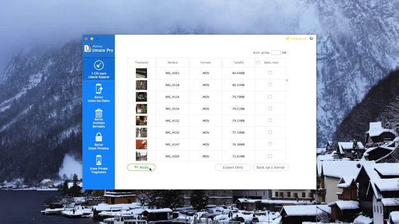Screen dimensions: 399x224
Task: Click the 80.44MB size value
Action: pyautogui.click(x=238, y=73)
